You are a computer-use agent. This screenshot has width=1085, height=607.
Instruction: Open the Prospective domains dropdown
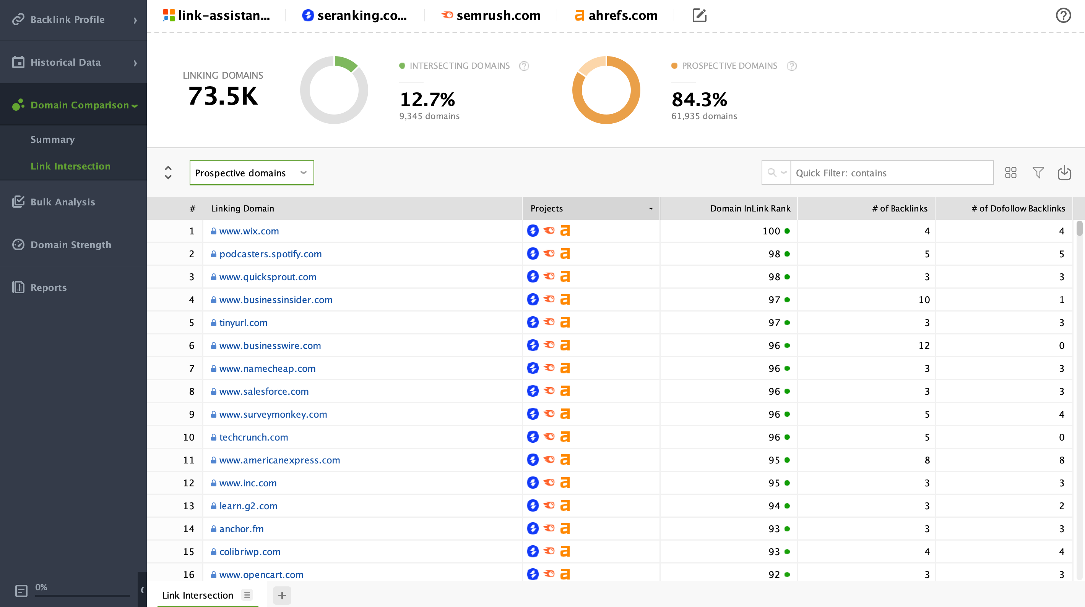click(x=252, y=173)
